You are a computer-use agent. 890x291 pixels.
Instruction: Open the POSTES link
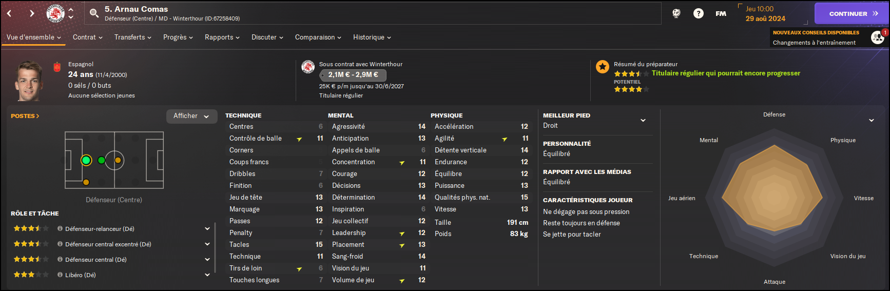click(25, 116)
